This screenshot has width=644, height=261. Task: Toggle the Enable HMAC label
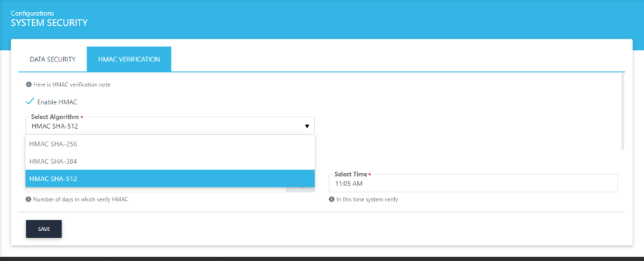[x=57, y=102]
